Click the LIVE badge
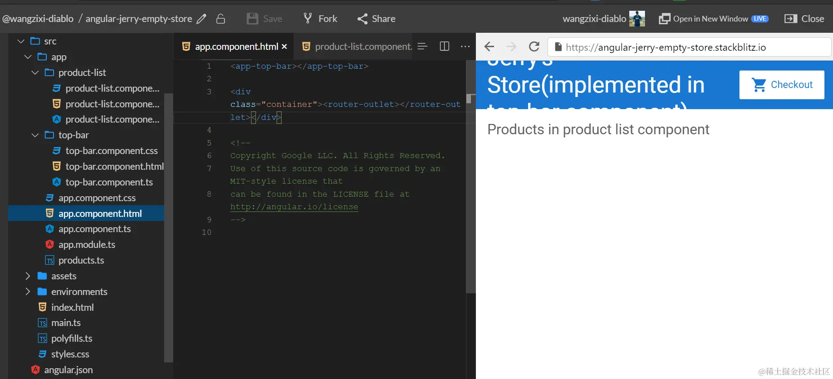The width and height of the screenshot is (833, 379). (x=760, y=19)
